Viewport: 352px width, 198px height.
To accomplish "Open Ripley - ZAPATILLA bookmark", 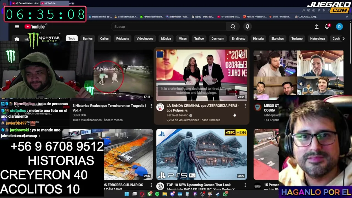I will pyautogui.click(x=203, y=17).
